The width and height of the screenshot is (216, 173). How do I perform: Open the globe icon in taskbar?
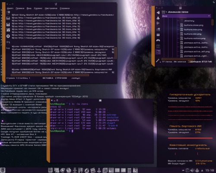pos(69,170)
